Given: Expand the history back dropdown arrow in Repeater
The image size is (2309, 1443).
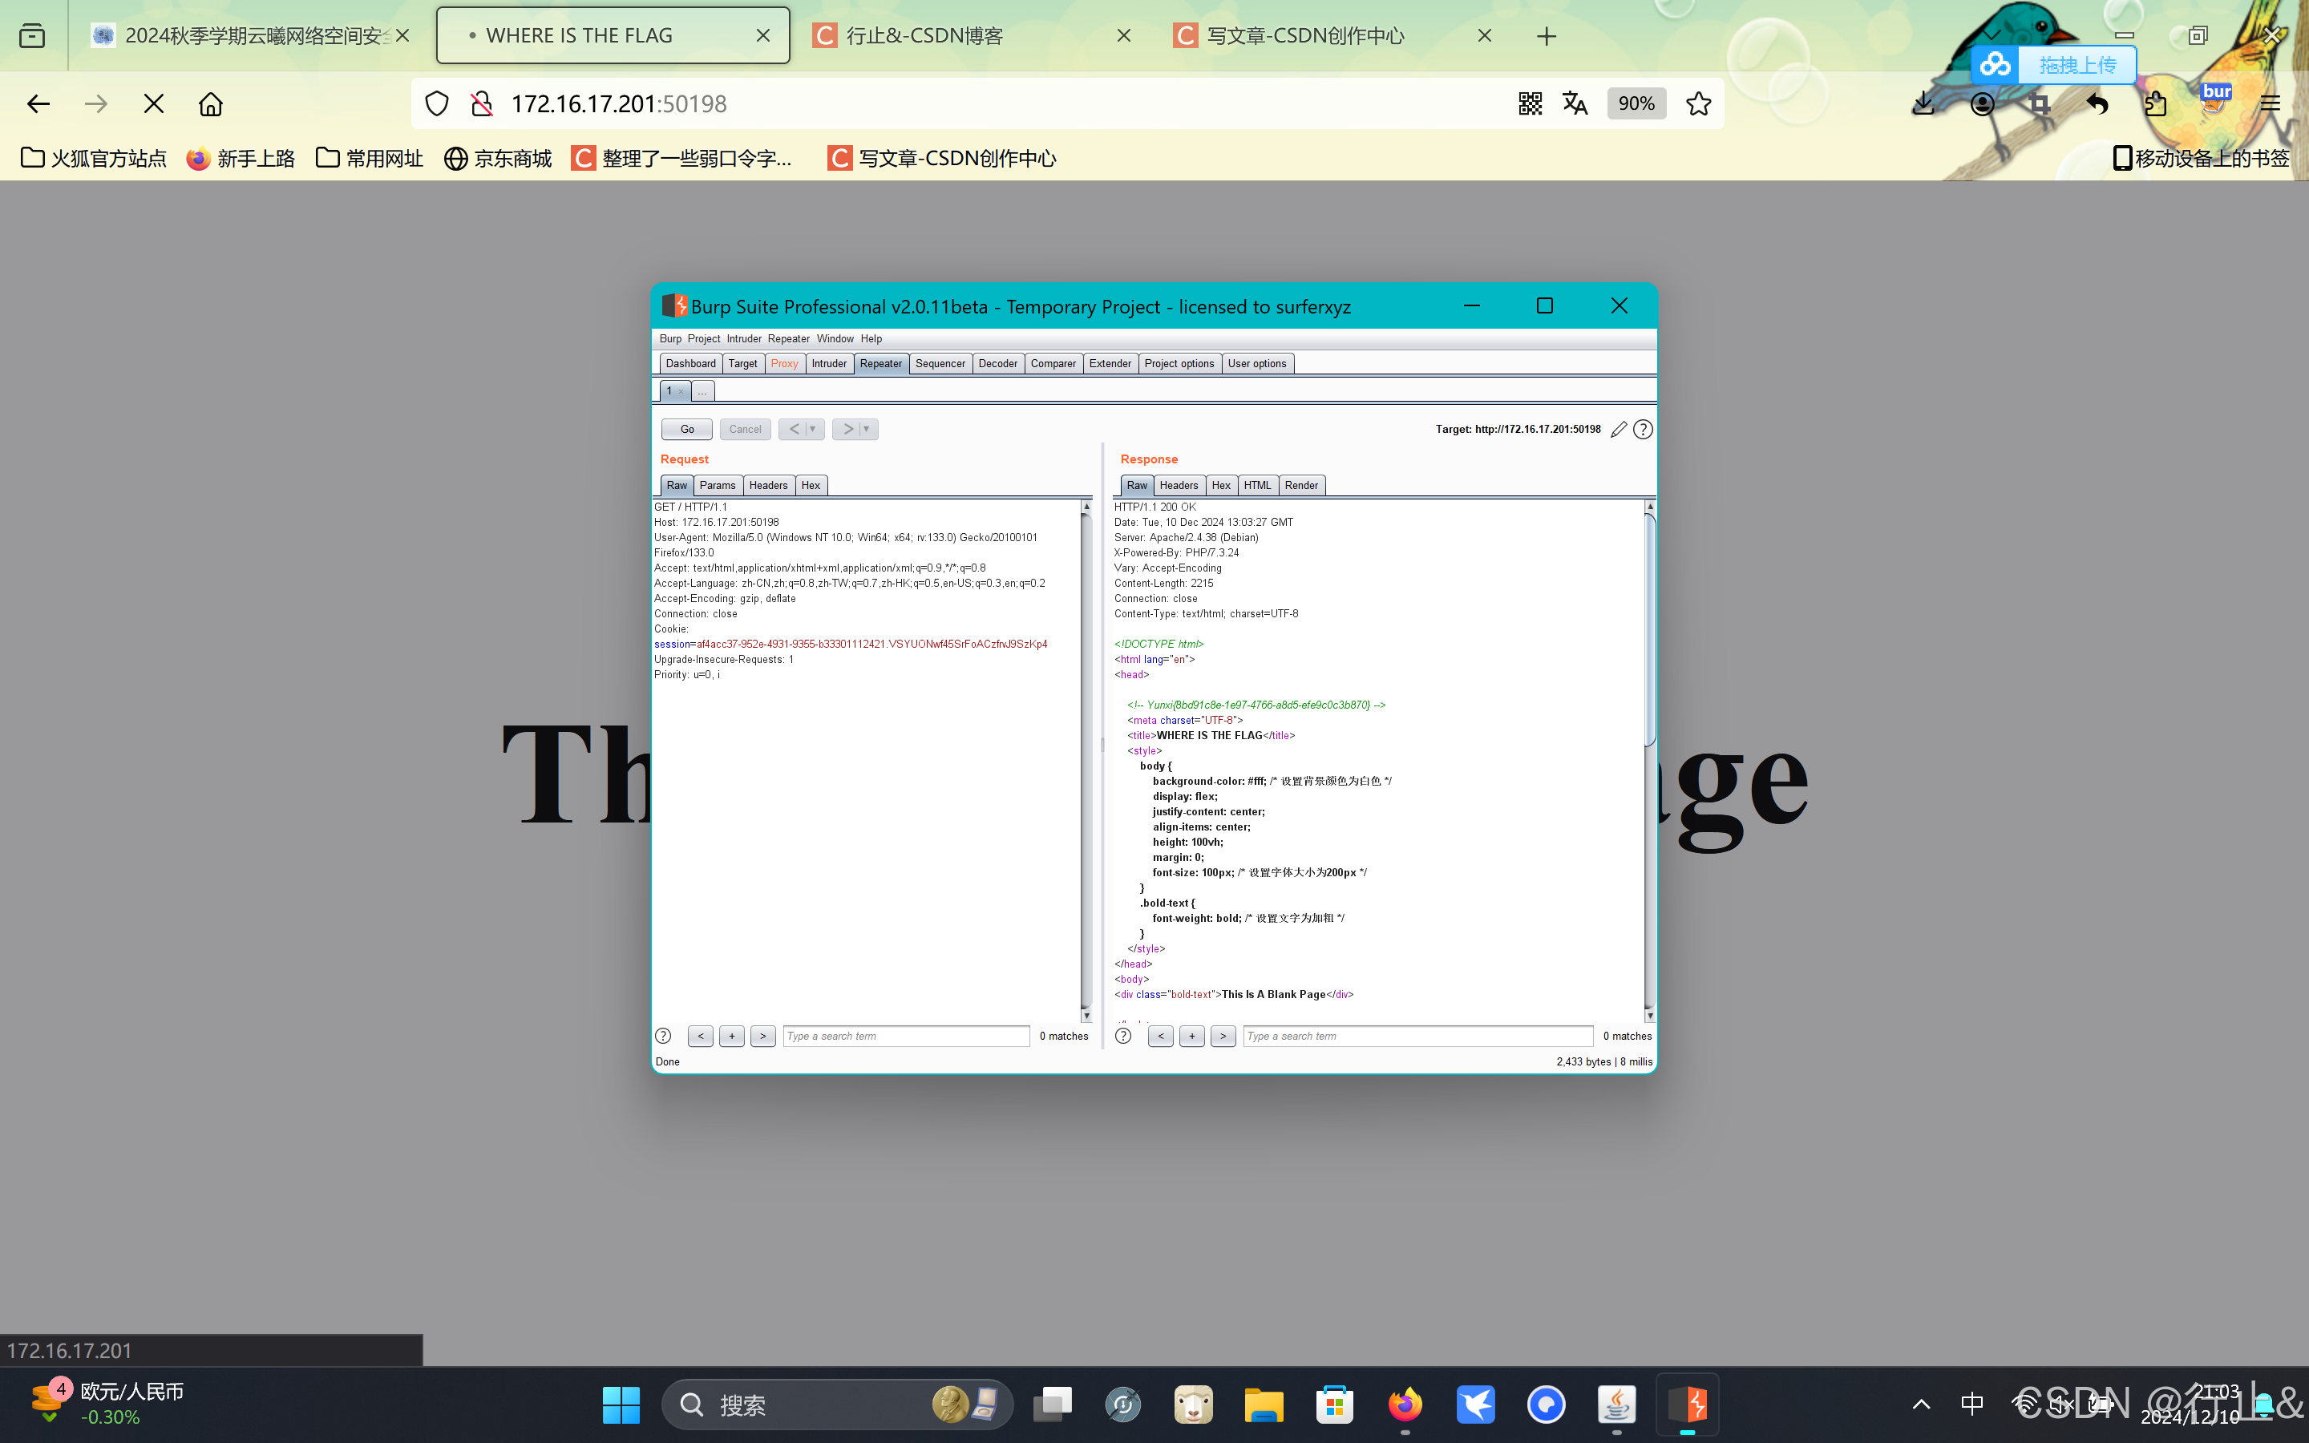Looking at the screenshot, I should coord(813,430).
